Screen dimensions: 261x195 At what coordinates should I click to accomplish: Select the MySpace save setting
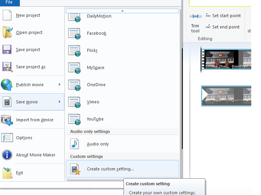[122, 68]
